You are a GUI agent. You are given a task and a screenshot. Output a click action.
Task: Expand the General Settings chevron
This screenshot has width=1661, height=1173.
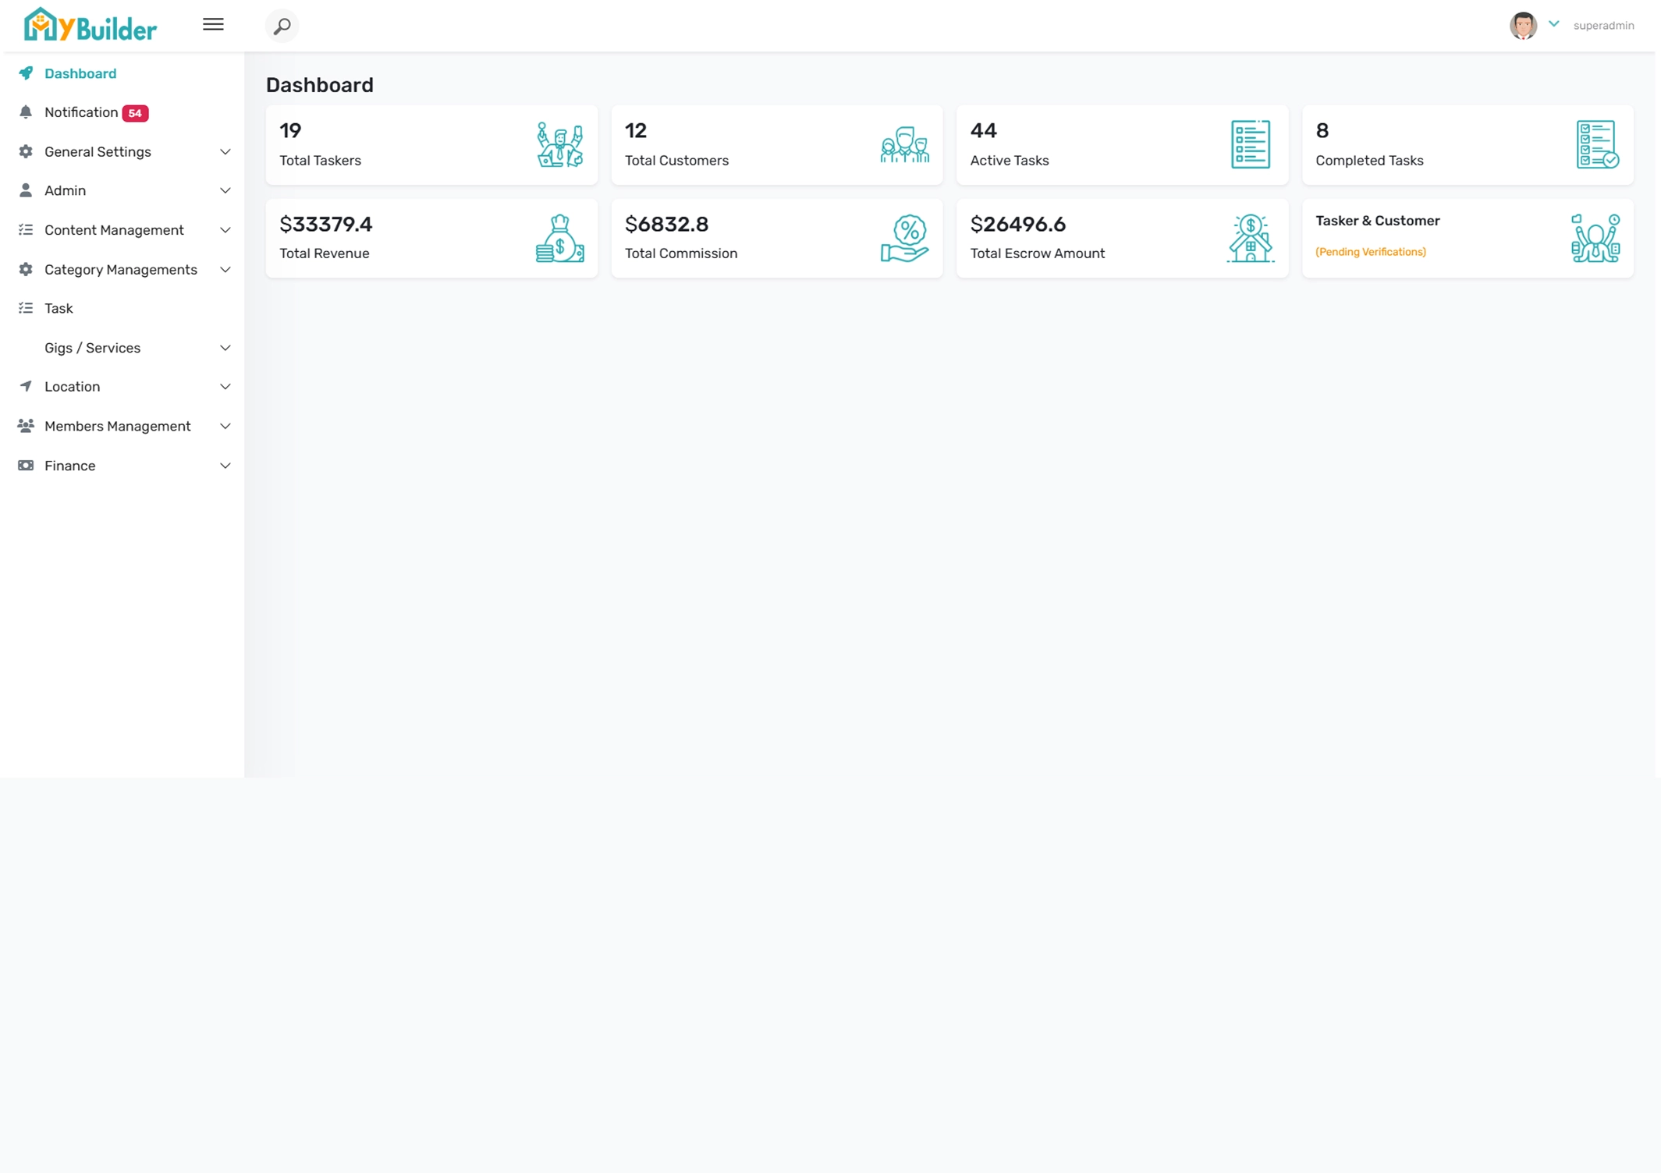coord(225,152)
